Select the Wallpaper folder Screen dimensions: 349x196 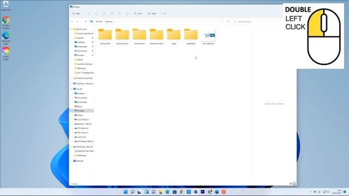click(x=191, y=36)
